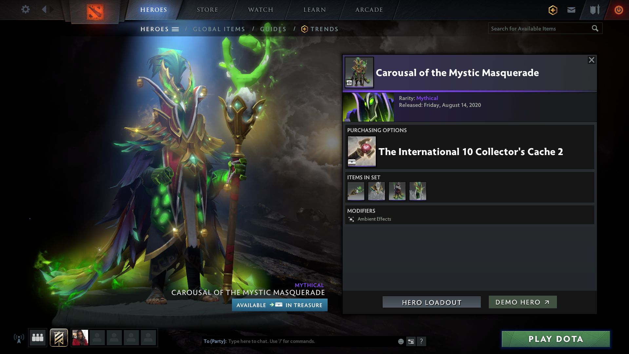Screen dimensions: 629x354
Task: Click the HEROES tab
Action: coord(153,10)
